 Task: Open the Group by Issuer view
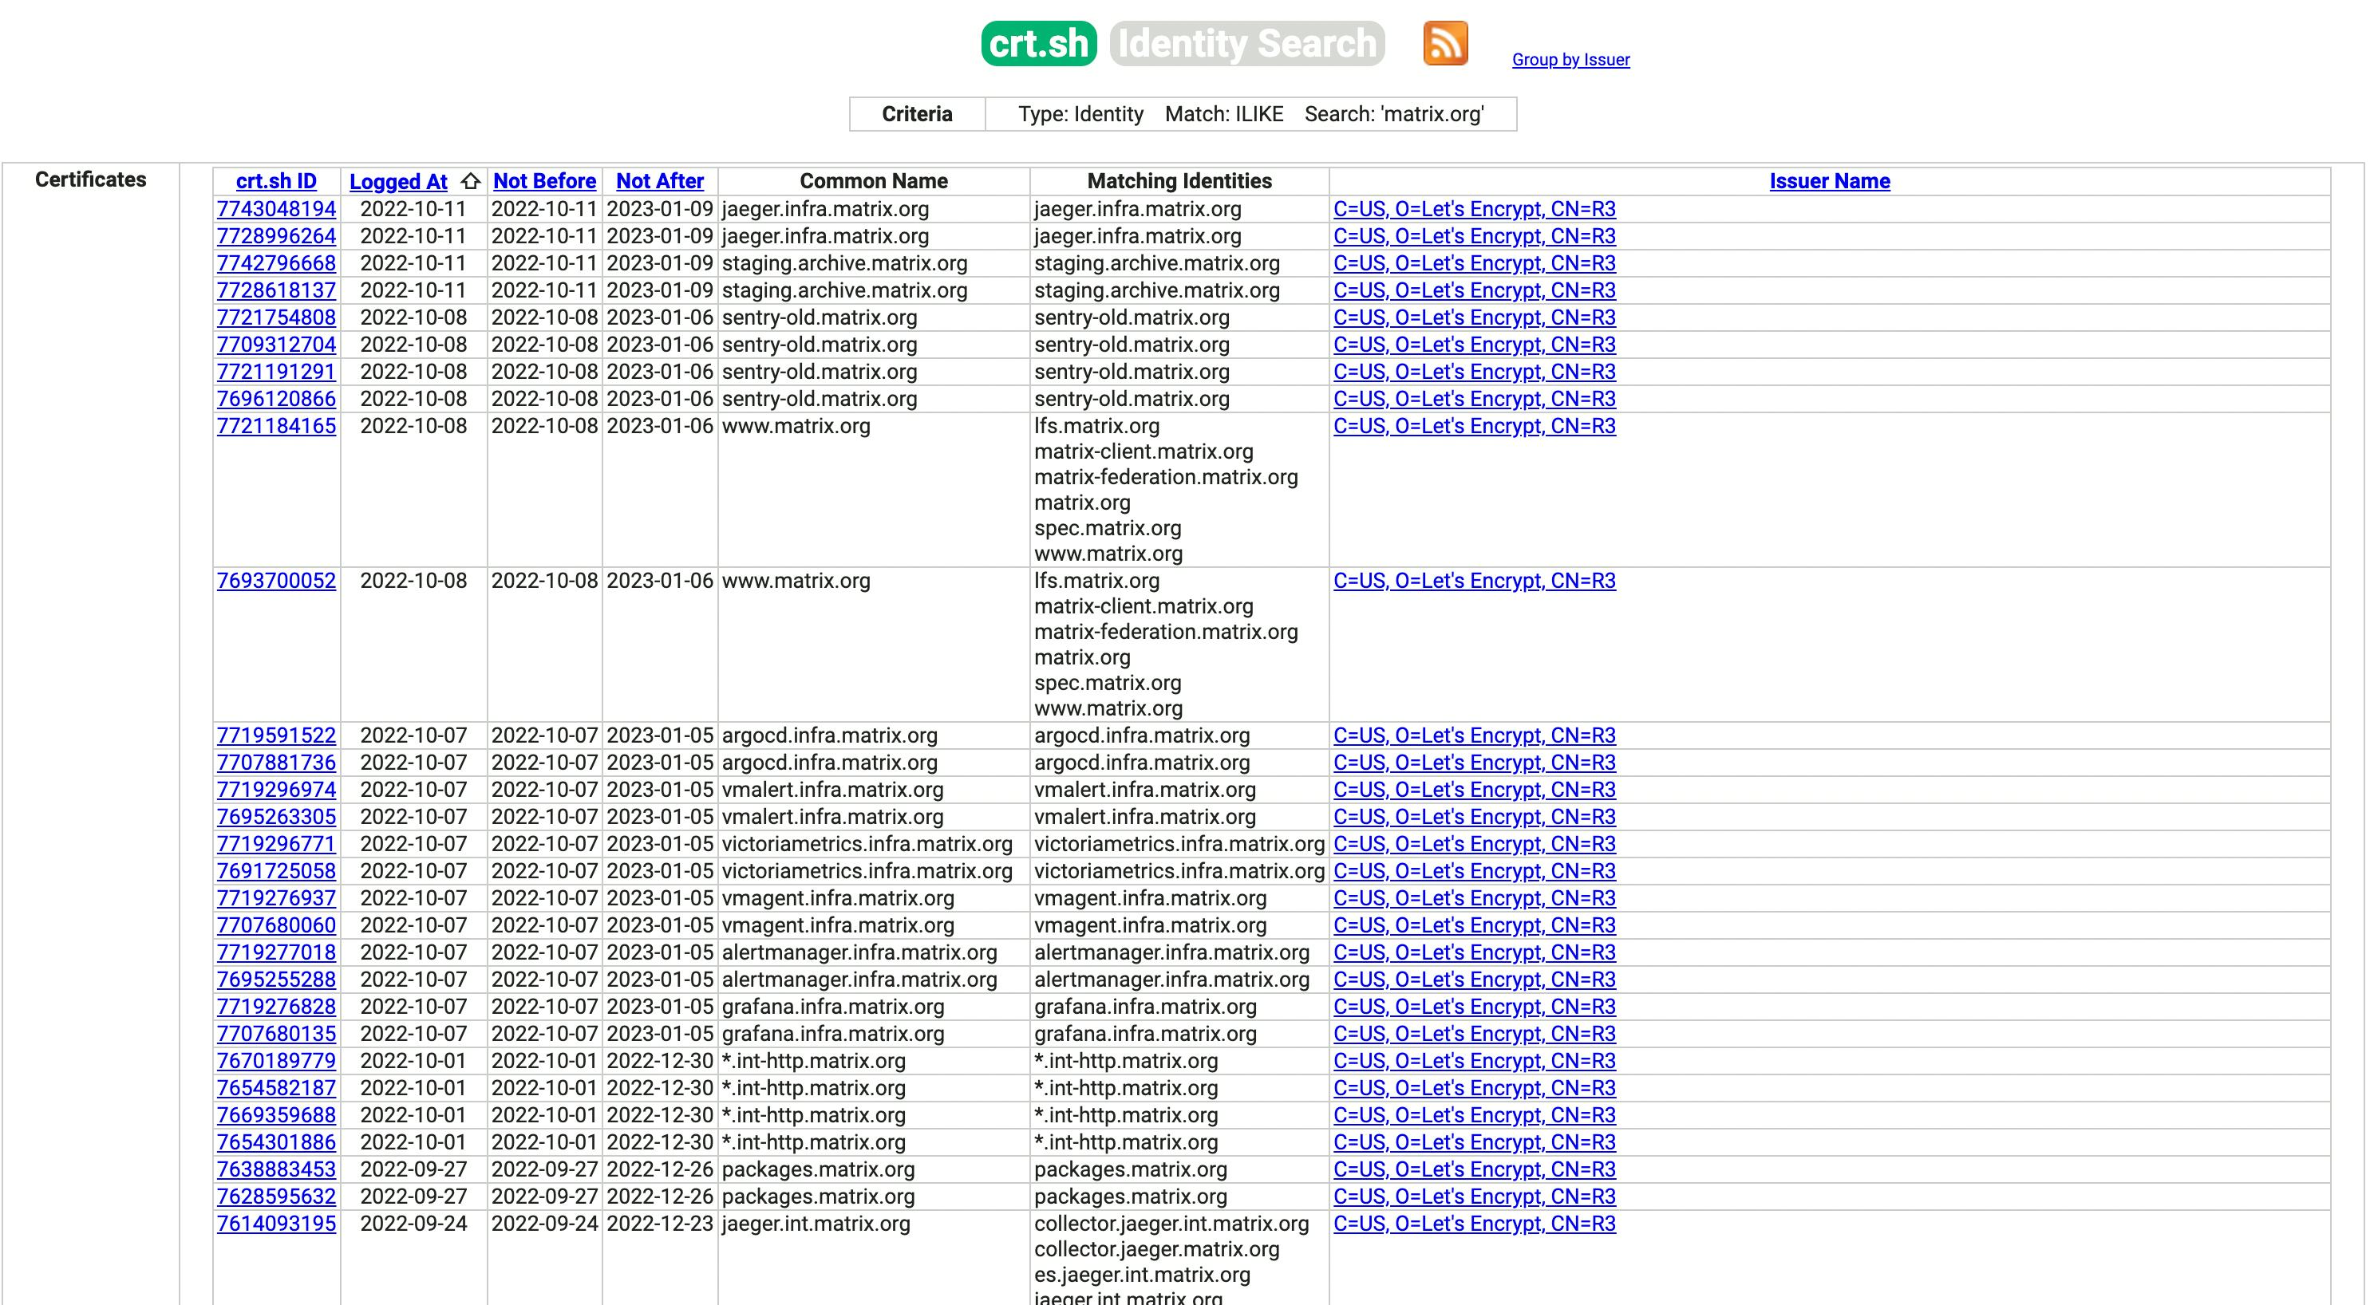pos(1570,60)
